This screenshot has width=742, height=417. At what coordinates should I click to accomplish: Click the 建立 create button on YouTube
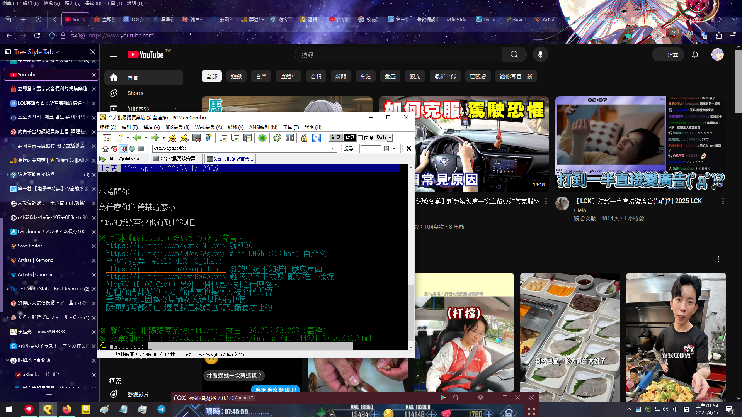[x=668, y=55]
